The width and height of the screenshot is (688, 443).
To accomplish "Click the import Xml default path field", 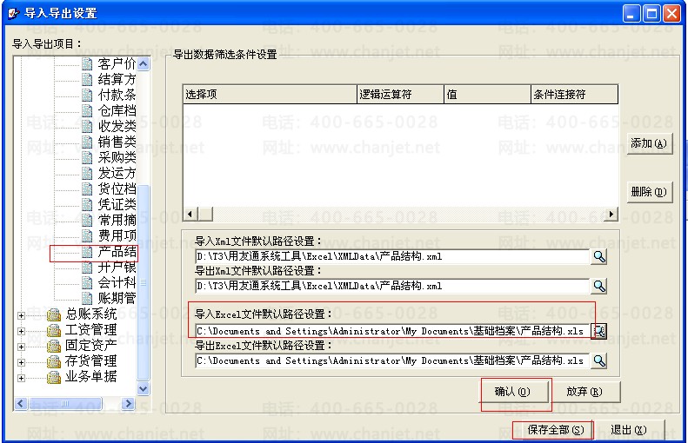I will coord(391,257).
